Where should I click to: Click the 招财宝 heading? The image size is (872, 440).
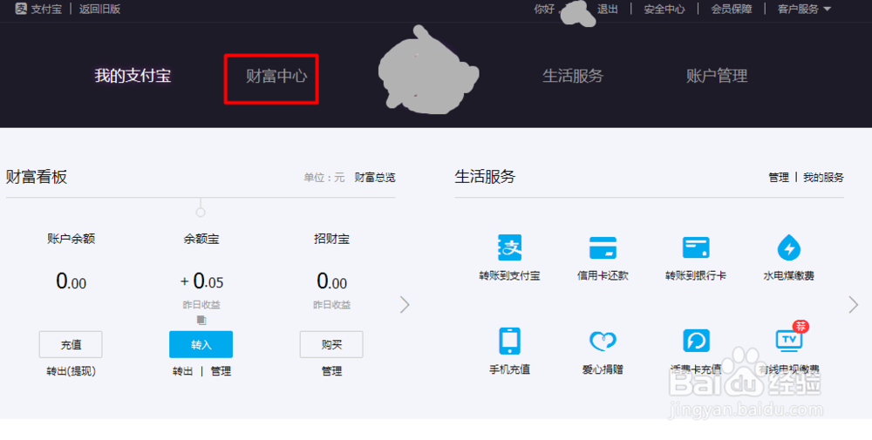coord(331,239)
